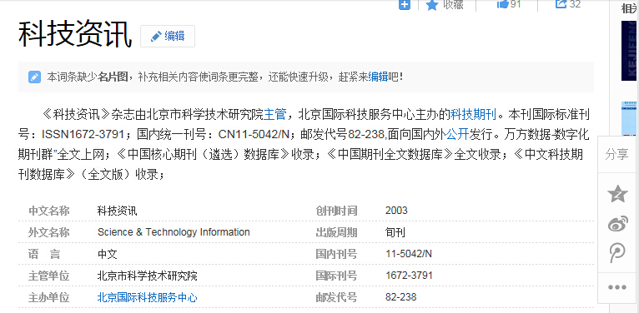The image size is (639, 313).
Task: Open more share options ellipsis icon
Action: click(x=617, y=287)
